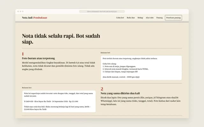Click paragraph starting "Dicek dua lapis"

click(x=141, y=101)
